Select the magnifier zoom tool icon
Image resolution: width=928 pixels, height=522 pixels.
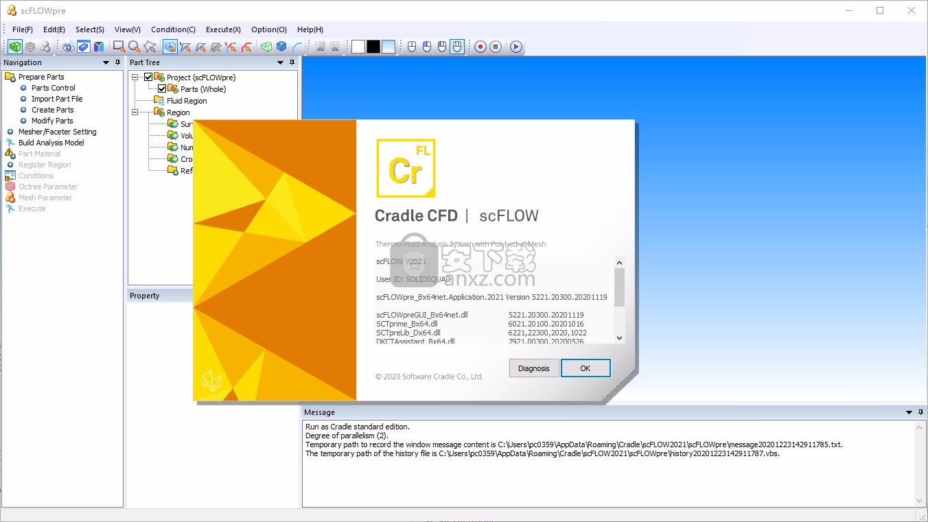click(x=135, y=47)
